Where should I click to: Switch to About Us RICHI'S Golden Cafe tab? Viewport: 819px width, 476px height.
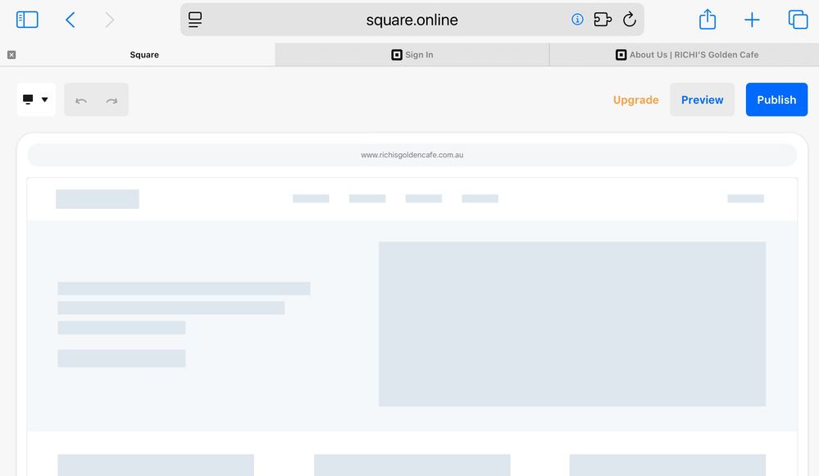(686, 55)
